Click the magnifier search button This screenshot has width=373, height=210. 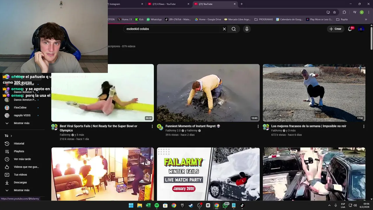pyautogui.click(x=234, y=29)
